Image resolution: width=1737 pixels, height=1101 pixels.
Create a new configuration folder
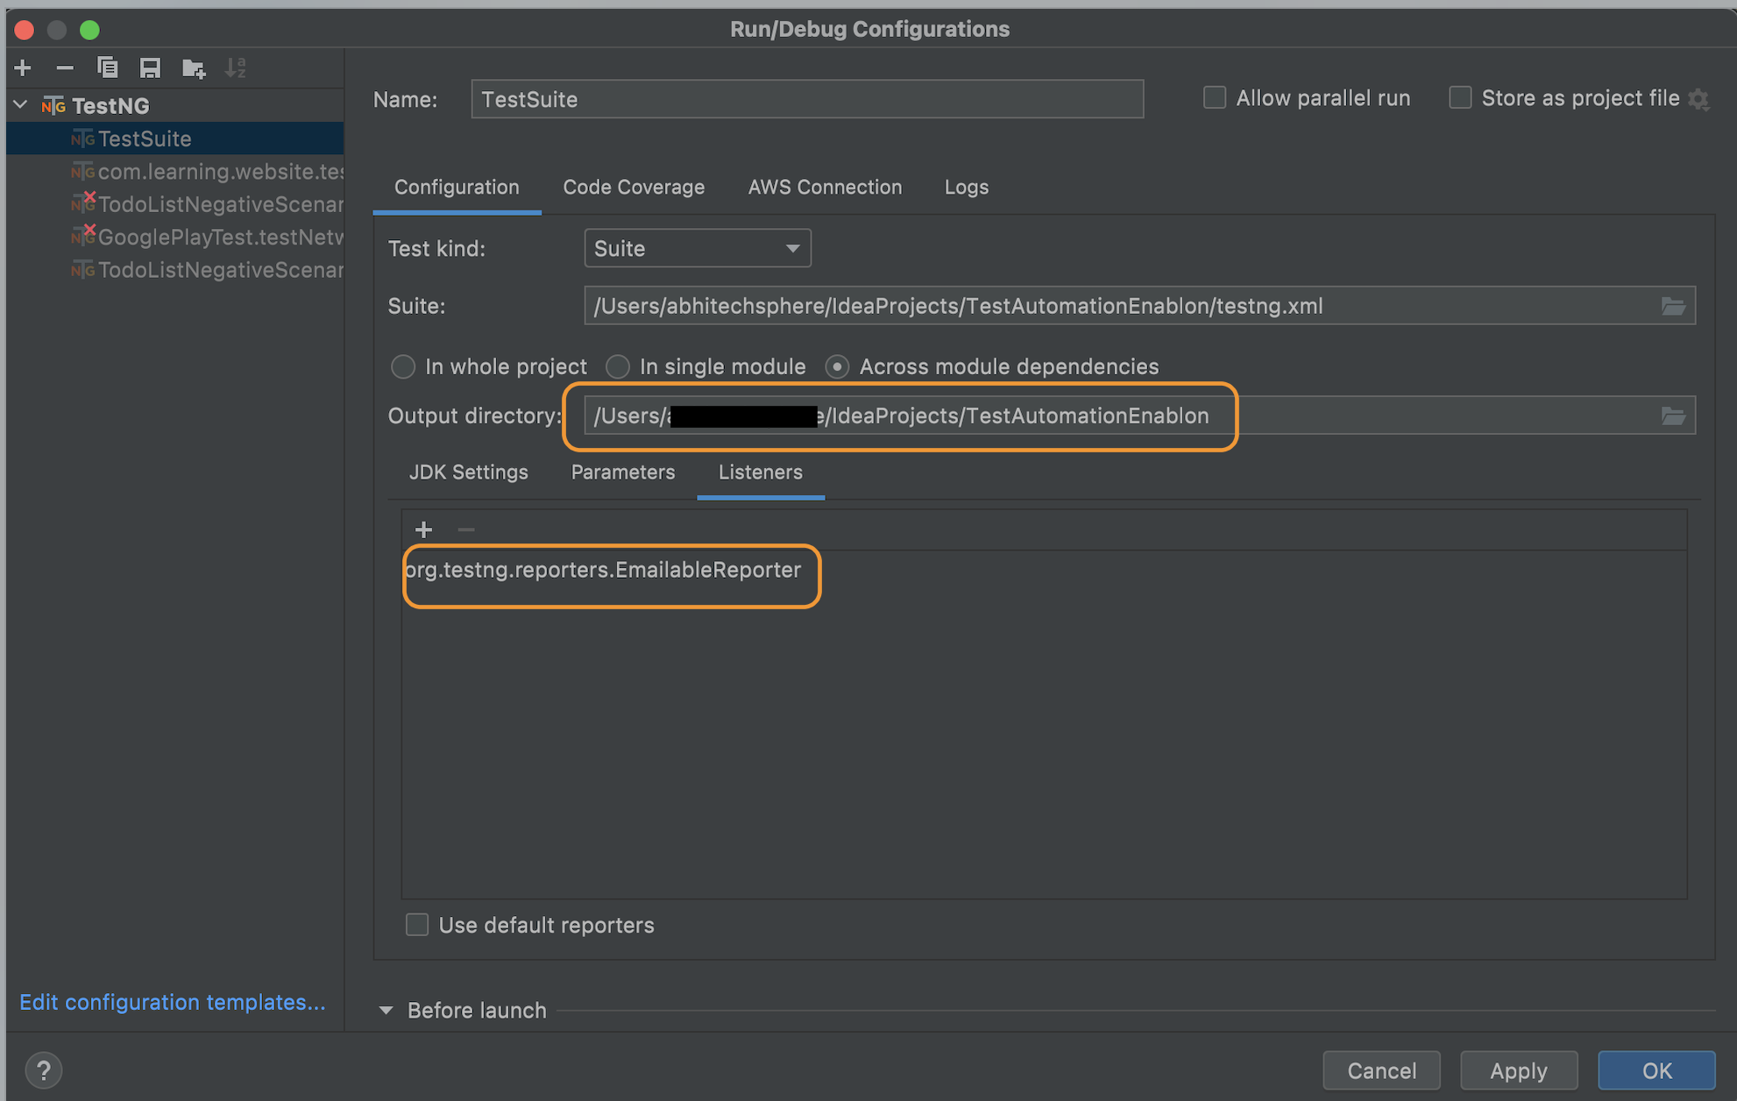(x=193, y=67)
